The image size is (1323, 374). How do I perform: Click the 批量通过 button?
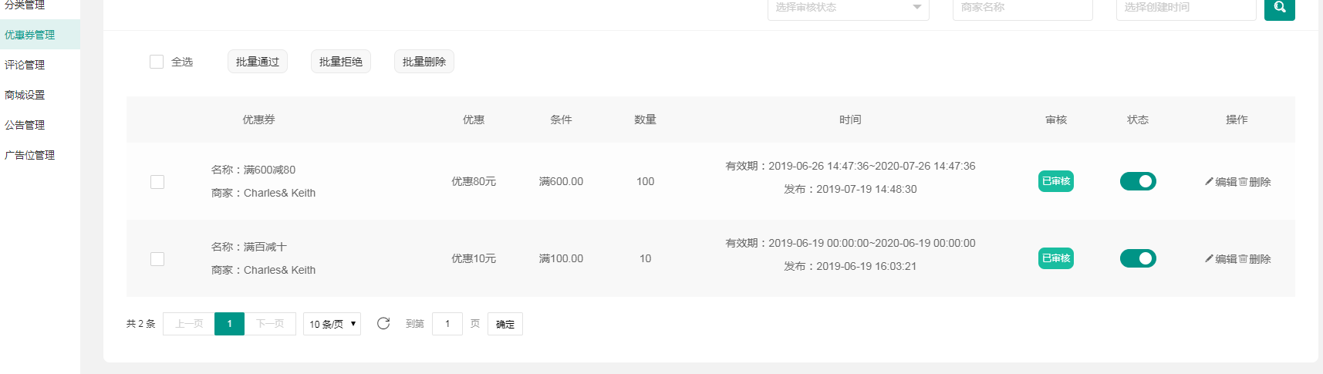coord(258,62)
